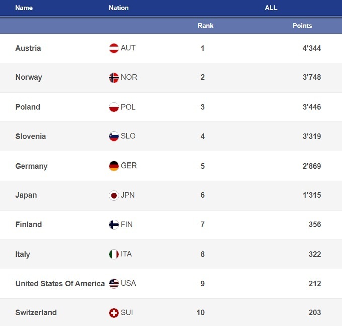The width and height of the screenshot is (342, 326).
Task: Click the Poland flag icon
Action: 114,107
